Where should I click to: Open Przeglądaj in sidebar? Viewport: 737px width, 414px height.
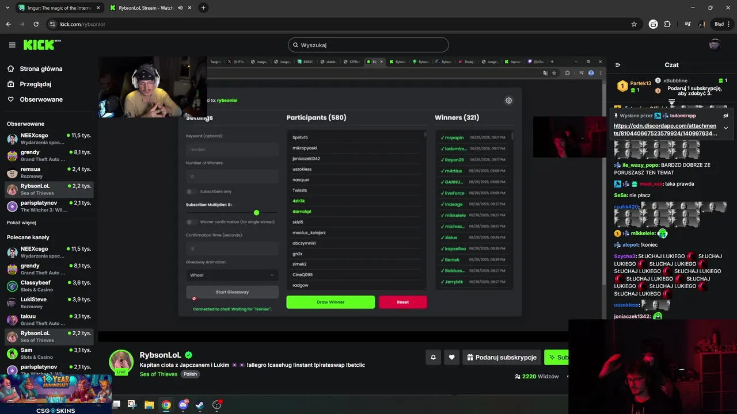click(x=29, y=84)
